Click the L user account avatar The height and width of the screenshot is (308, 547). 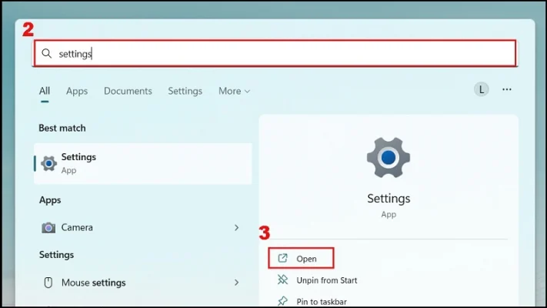[482, 89]
